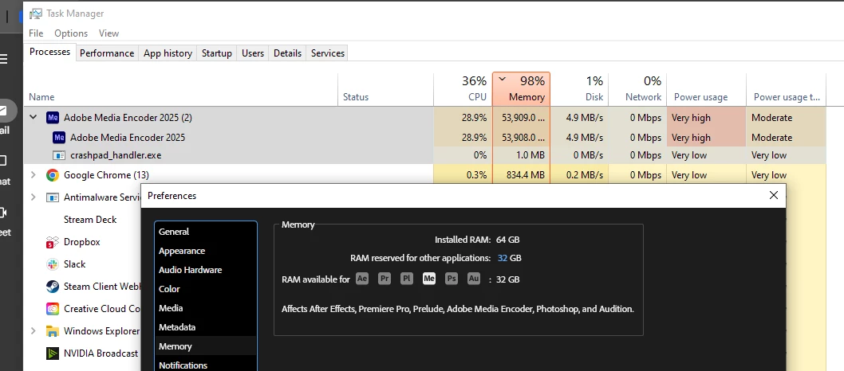Sort processes by the Disk column
Viewport: 844px width, 371px height.
click(594, 97)
